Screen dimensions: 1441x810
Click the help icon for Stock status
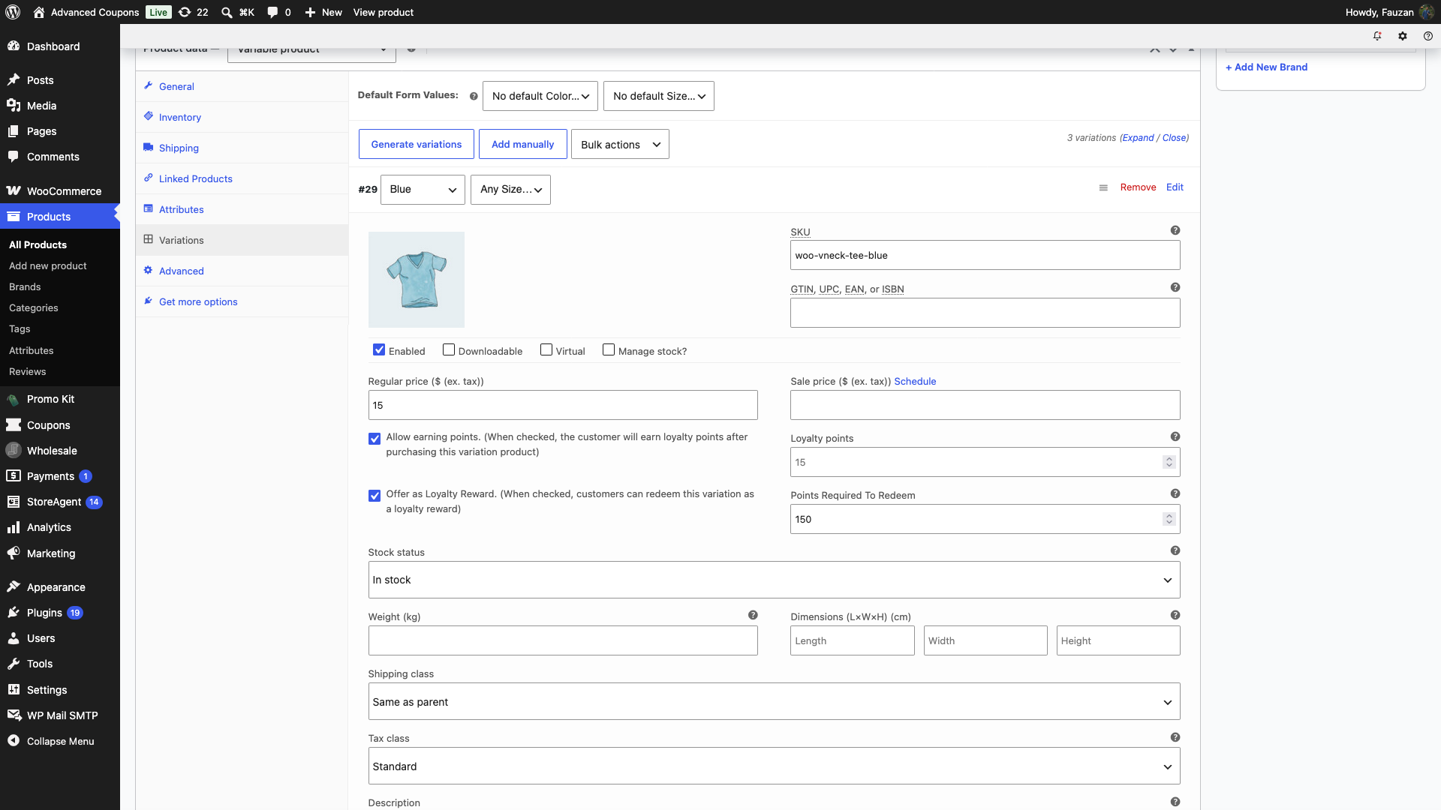click(1175, 551)
